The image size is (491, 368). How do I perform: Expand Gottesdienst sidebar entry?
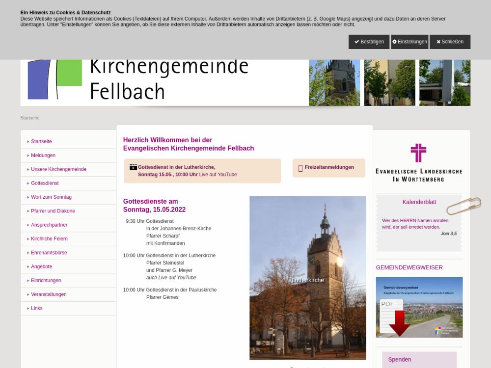point(45,183)
